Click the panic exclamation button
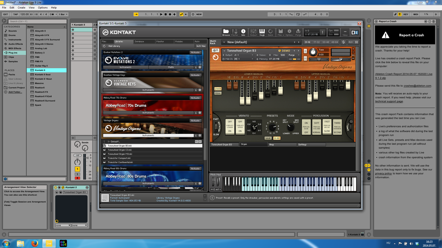 coord(323,32)
